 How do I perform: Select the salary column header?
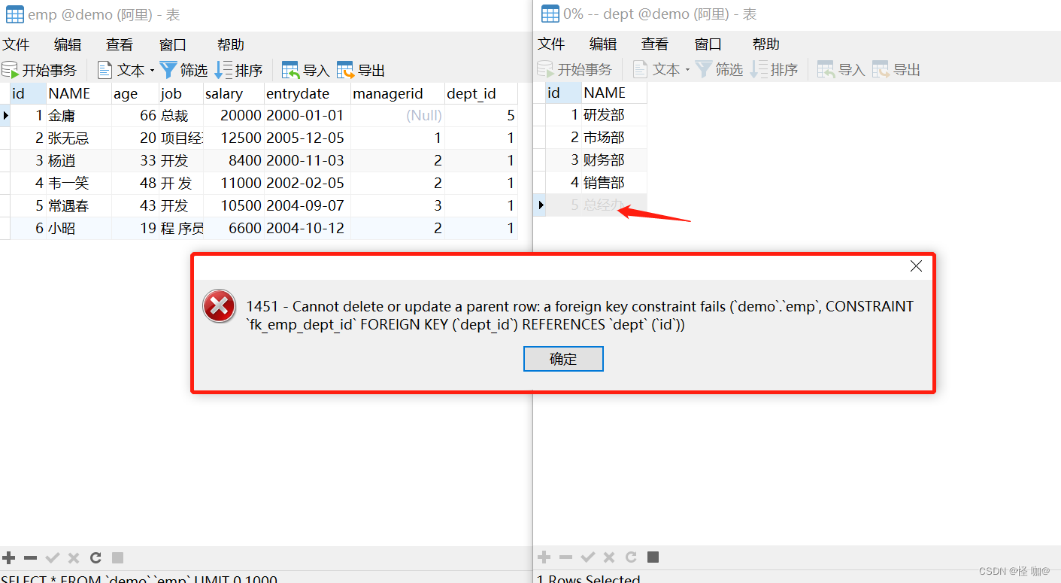tap(234, 93)
